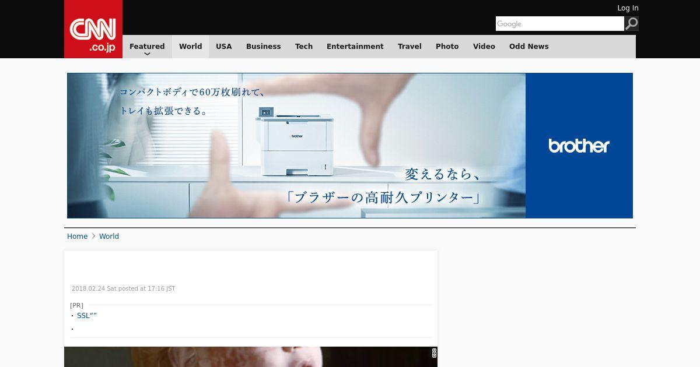The height and width of the screenshot is (367, 700).
Task: Open the USA section
Action: [x=224, y=47]
